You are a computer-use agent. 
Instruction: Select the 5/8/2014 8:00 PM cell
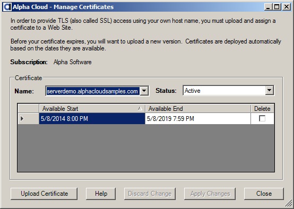click(x=92, y=118)
